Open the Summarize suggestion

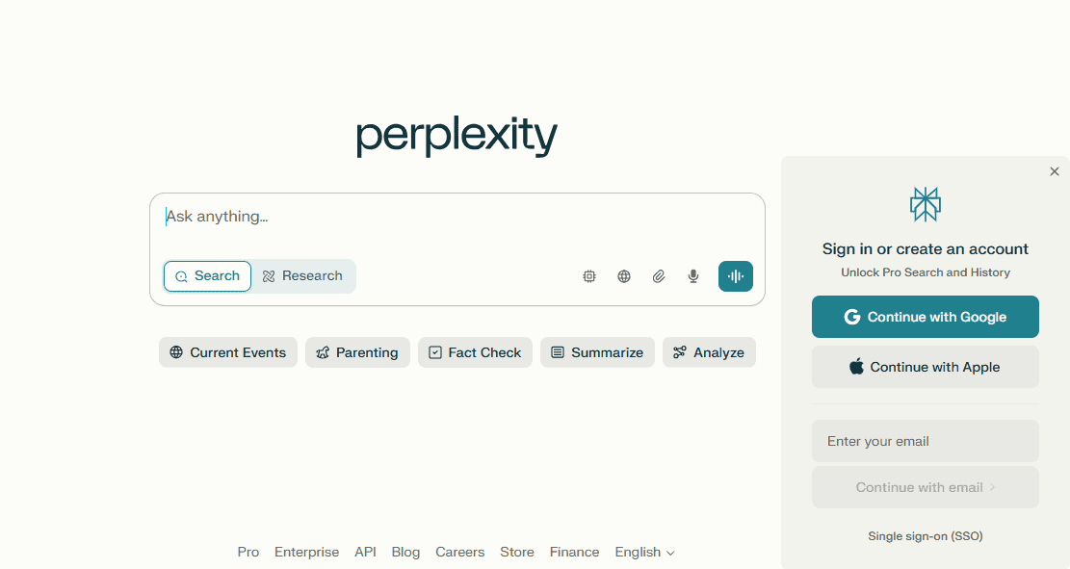point(597,352)
